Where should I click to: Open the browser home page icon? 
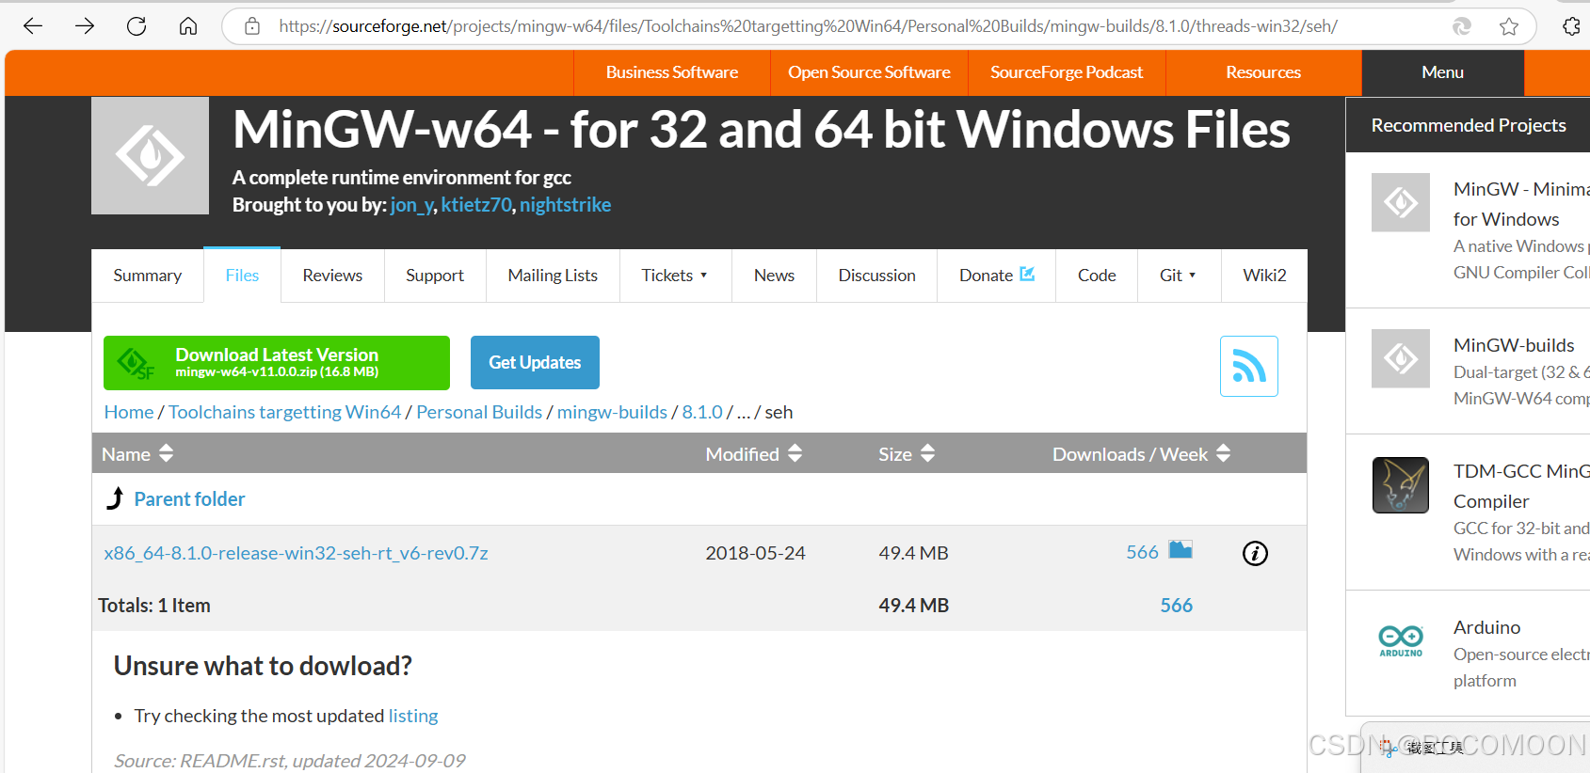pos(188,26)
